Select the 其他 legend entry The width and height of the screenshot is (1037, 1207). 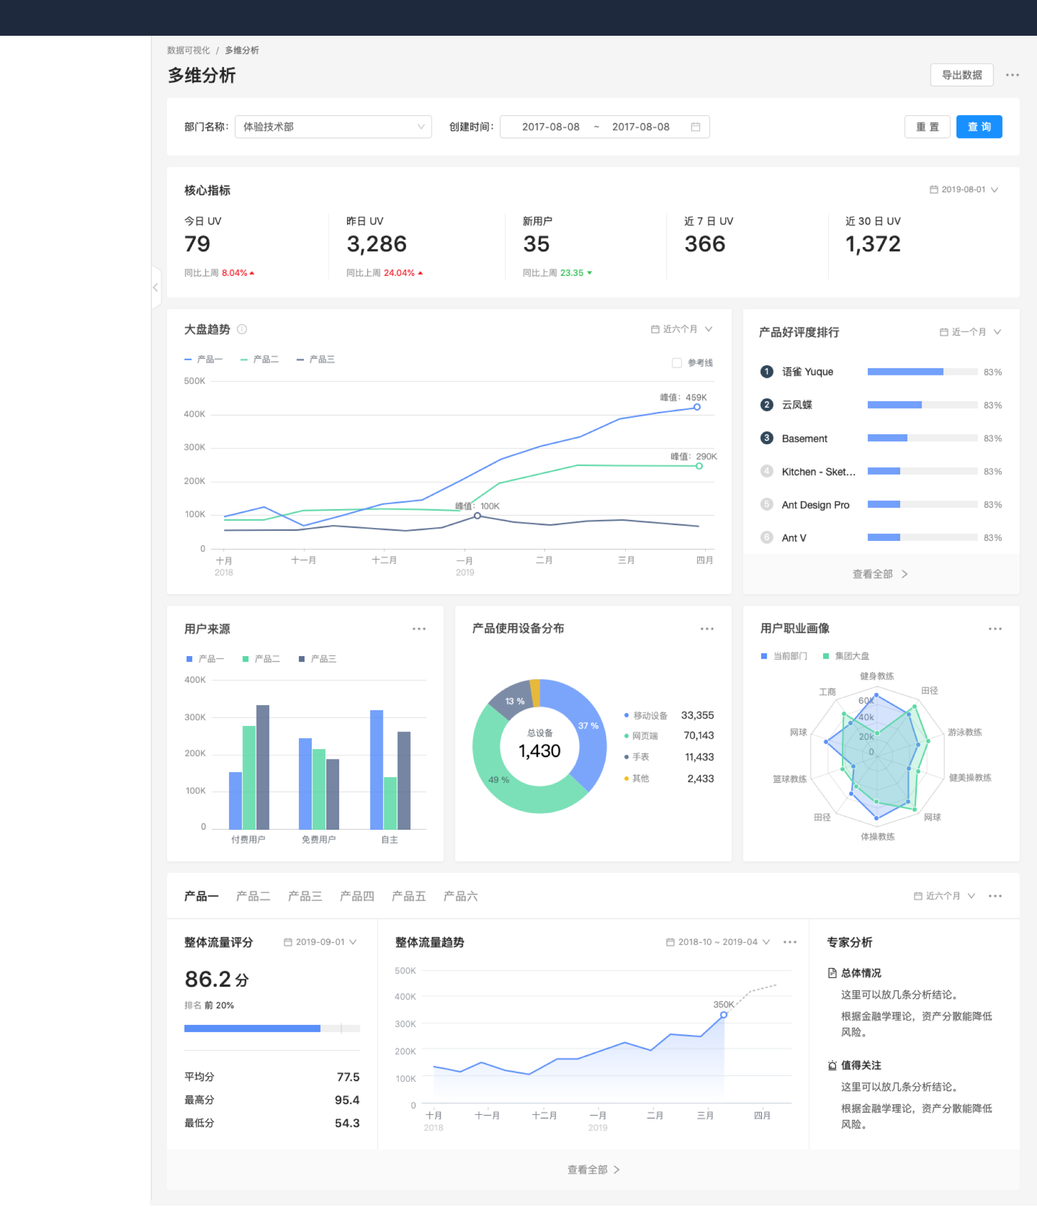[669, 779]
